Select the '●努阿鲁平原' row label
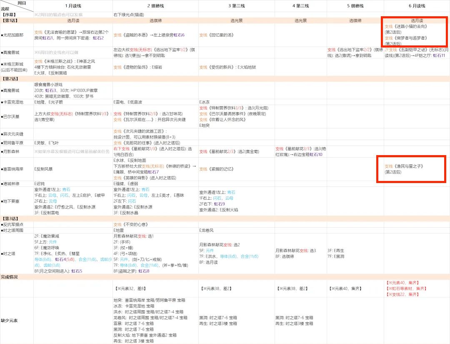450x344 pixels. click(12, 143)
